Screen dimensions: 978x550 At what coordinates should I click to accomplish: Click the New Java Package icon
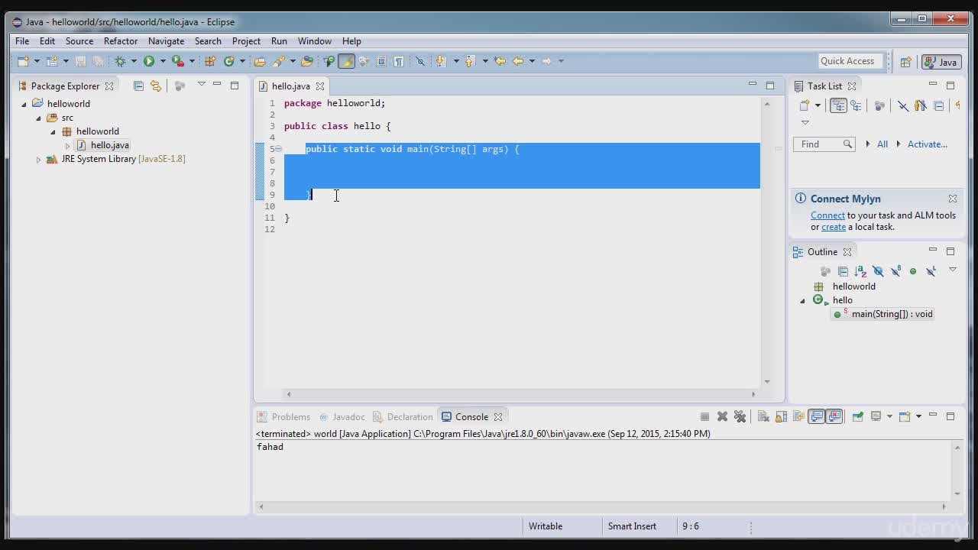(x=210, y=61)
